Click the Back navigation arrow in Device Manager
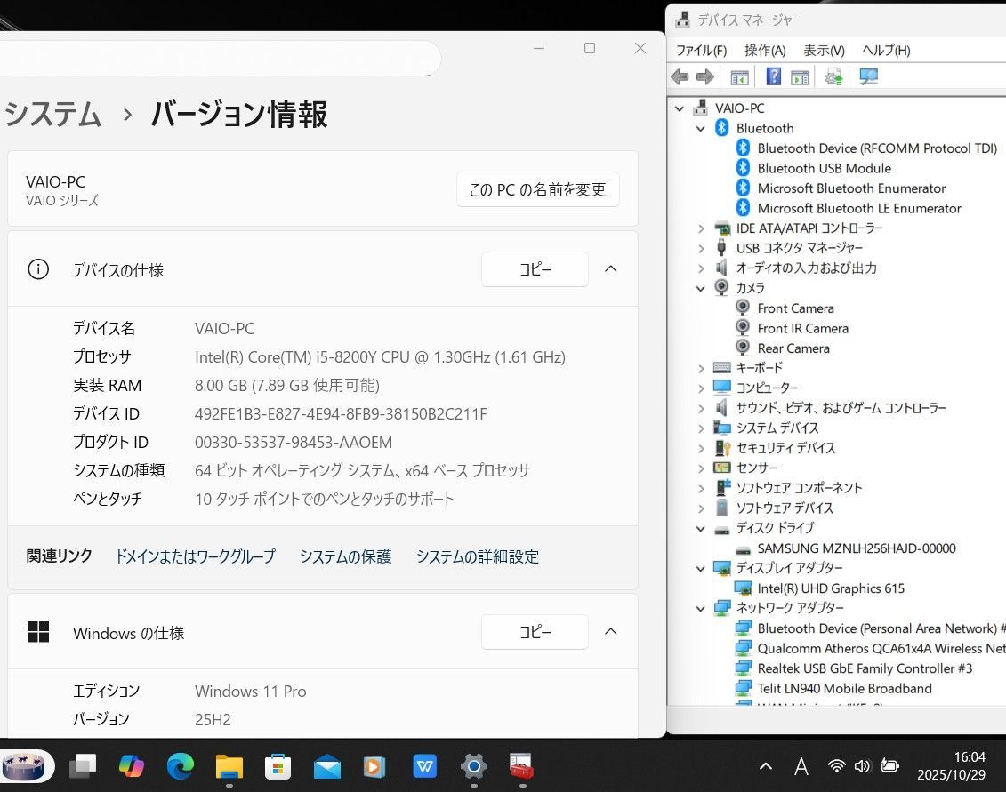Viewport: 1006px width, 792px height. pos(680,76)
